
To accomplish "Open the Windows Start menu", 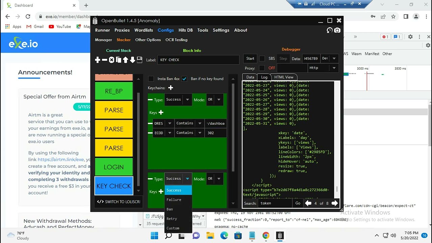I will (x=154, y=236).
